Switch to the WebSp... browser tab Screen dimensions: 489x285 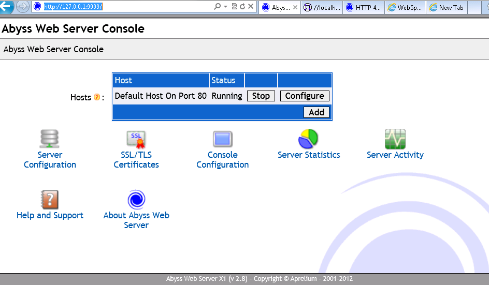[405, 7]
